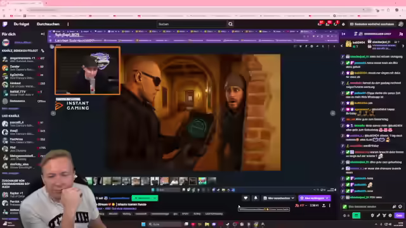
Task: Open the Twitch home logo
Action: (x=5, y=24)
